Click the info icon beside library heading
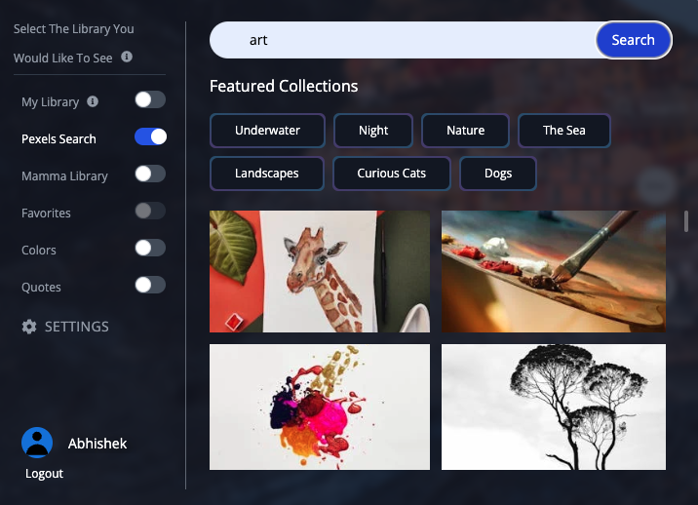This screenshot has height=505, width=698. pos(127,57)
